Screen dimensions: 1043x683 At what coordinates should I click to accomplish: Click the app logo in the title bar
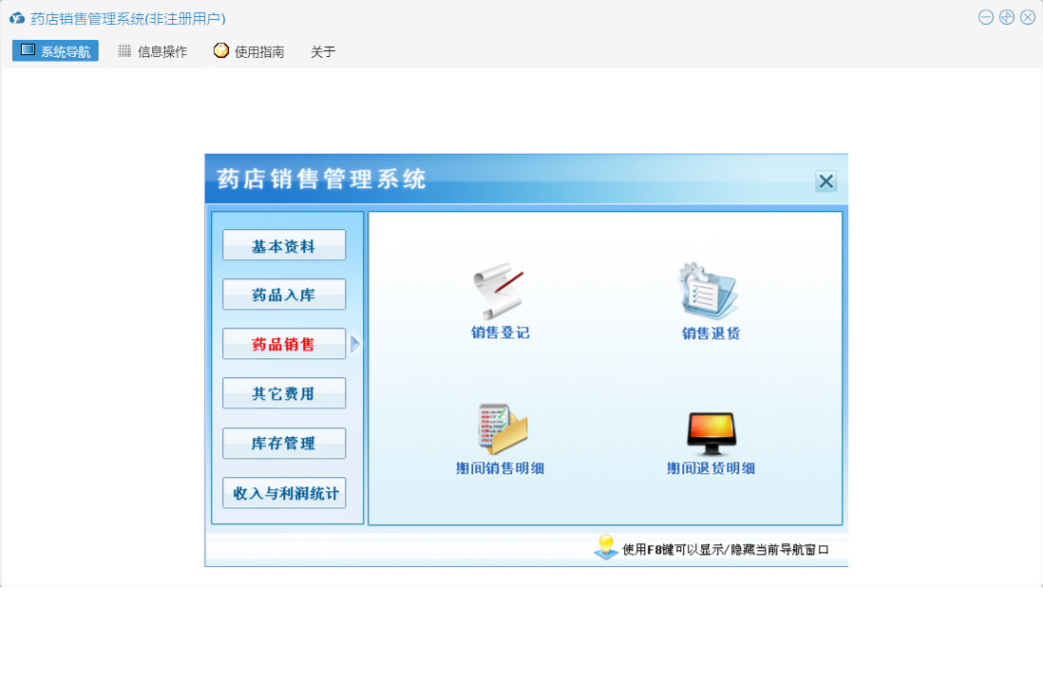17,18
